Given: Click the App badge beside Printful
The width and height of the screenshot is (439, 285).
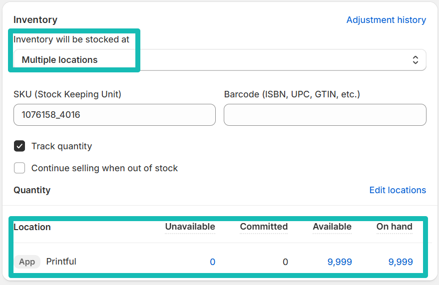Looking at the screenshot, I should [27, 262].
